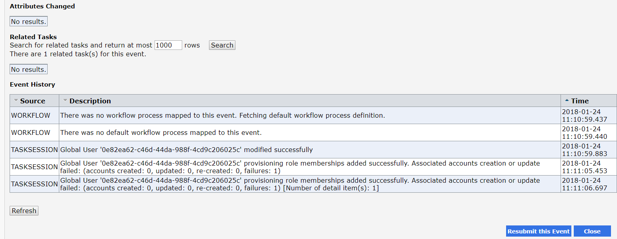Screen dimensions: 617x239
Task: Click No results box under Attributes Changed
Action: (x=28, y=22)
